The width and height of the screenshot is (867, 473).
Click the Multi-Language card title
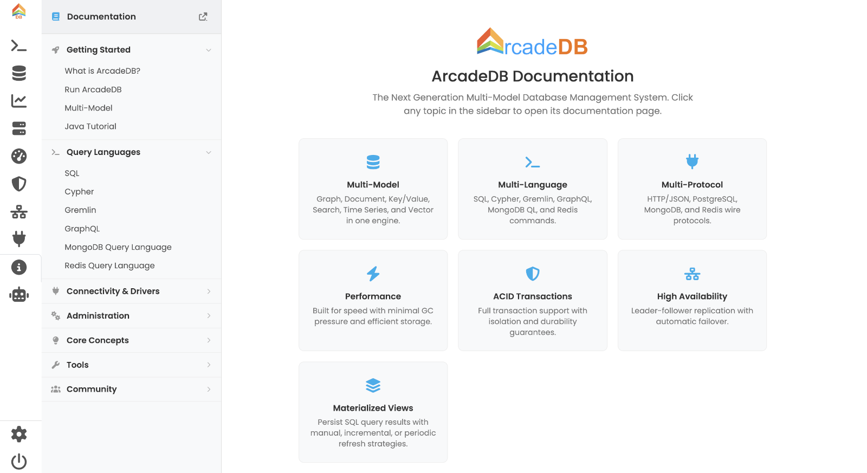533,185
